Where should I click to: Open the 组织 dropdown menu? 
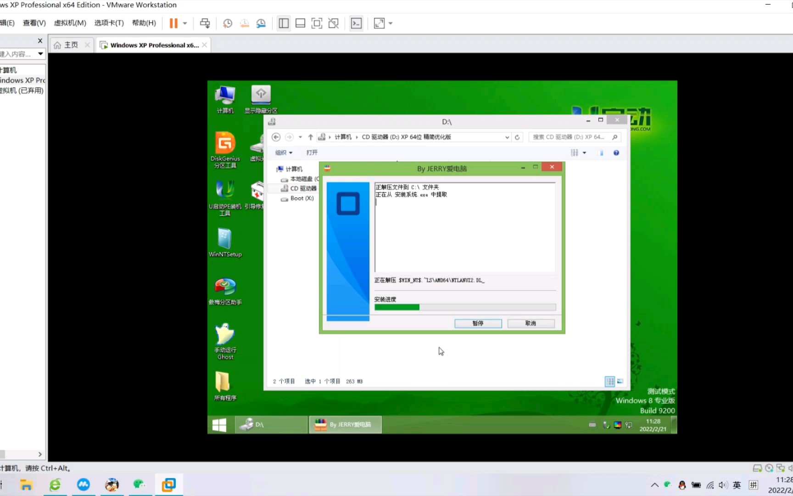(284, 152)
